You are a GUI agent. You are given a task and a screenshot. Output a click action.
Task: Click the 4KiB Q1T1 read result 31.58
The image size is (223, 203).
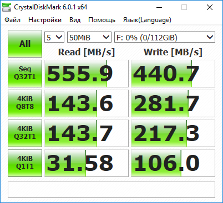click(x=87, y=163)
